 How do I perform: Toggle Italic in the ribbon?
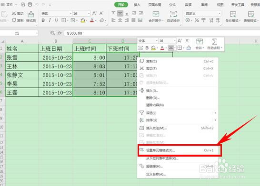tap(50, 20)
